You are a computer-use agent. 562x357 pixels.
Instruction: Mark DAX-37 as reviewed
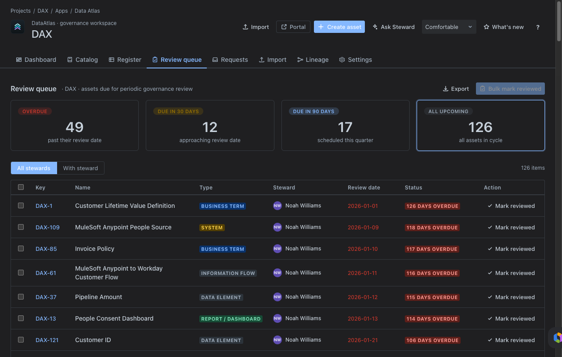[x=511, y=297]
